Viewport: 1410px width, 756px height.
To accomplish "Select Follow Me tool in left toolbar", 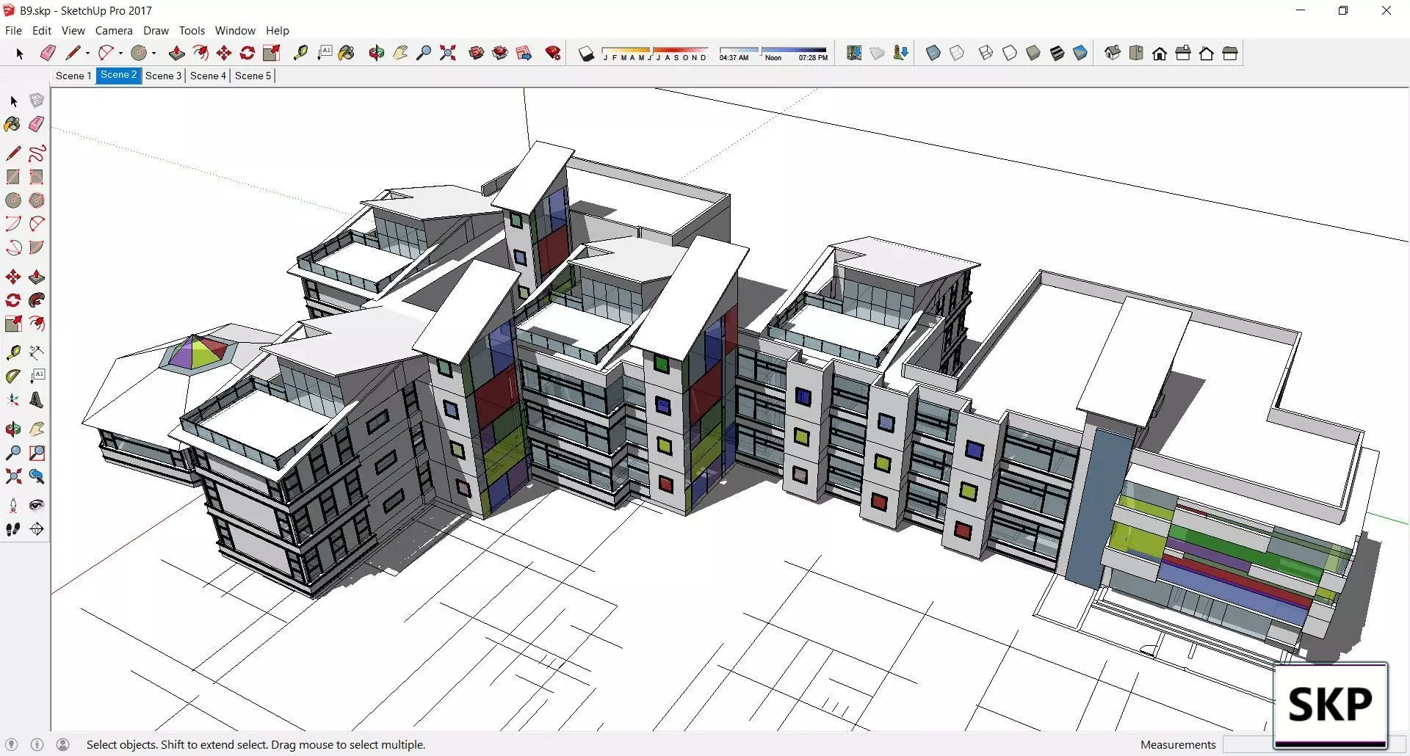I will [37, 300].
